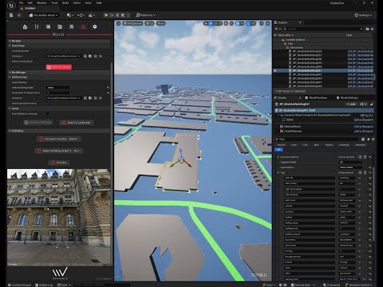Click the camera speed icon in viewport
383x287 pixels.
[x=262, y=23]
